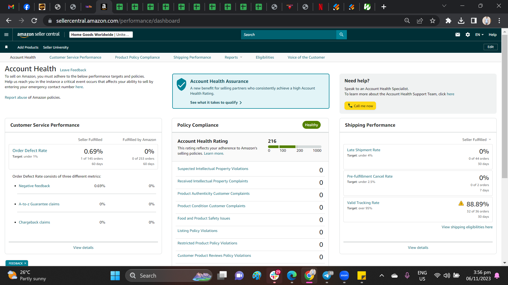Open the Shipping Performance tab

(192, 57)
